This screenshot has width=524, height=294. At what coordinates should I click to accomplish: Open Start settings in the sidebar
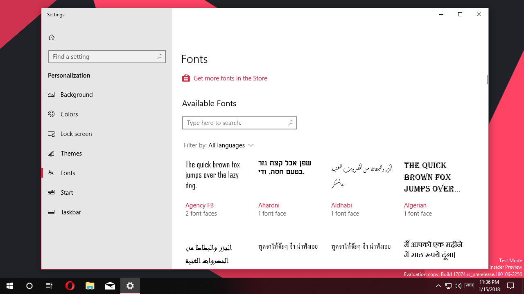[x=67, y=192]
